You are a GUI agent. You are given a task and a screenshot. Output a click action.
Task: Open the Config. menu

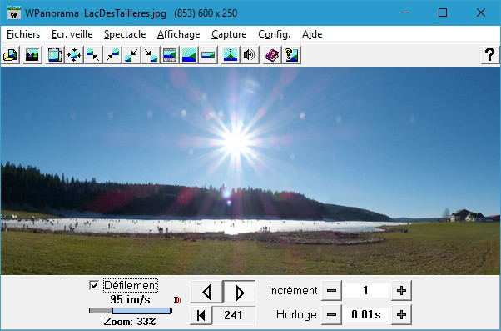[274, 34]
